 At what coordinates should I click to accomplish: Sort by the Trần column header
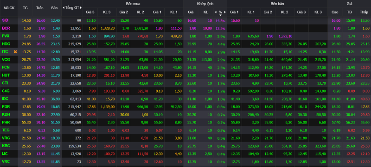[40, 8]
